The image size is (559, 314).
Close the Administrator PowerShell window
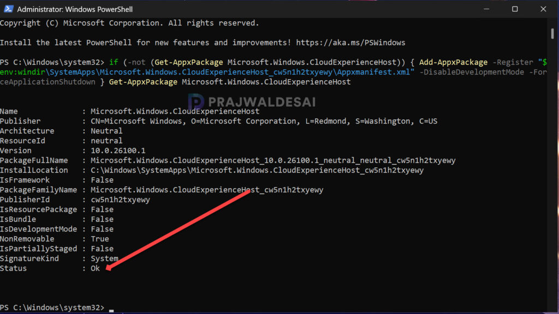pos(543,9)
